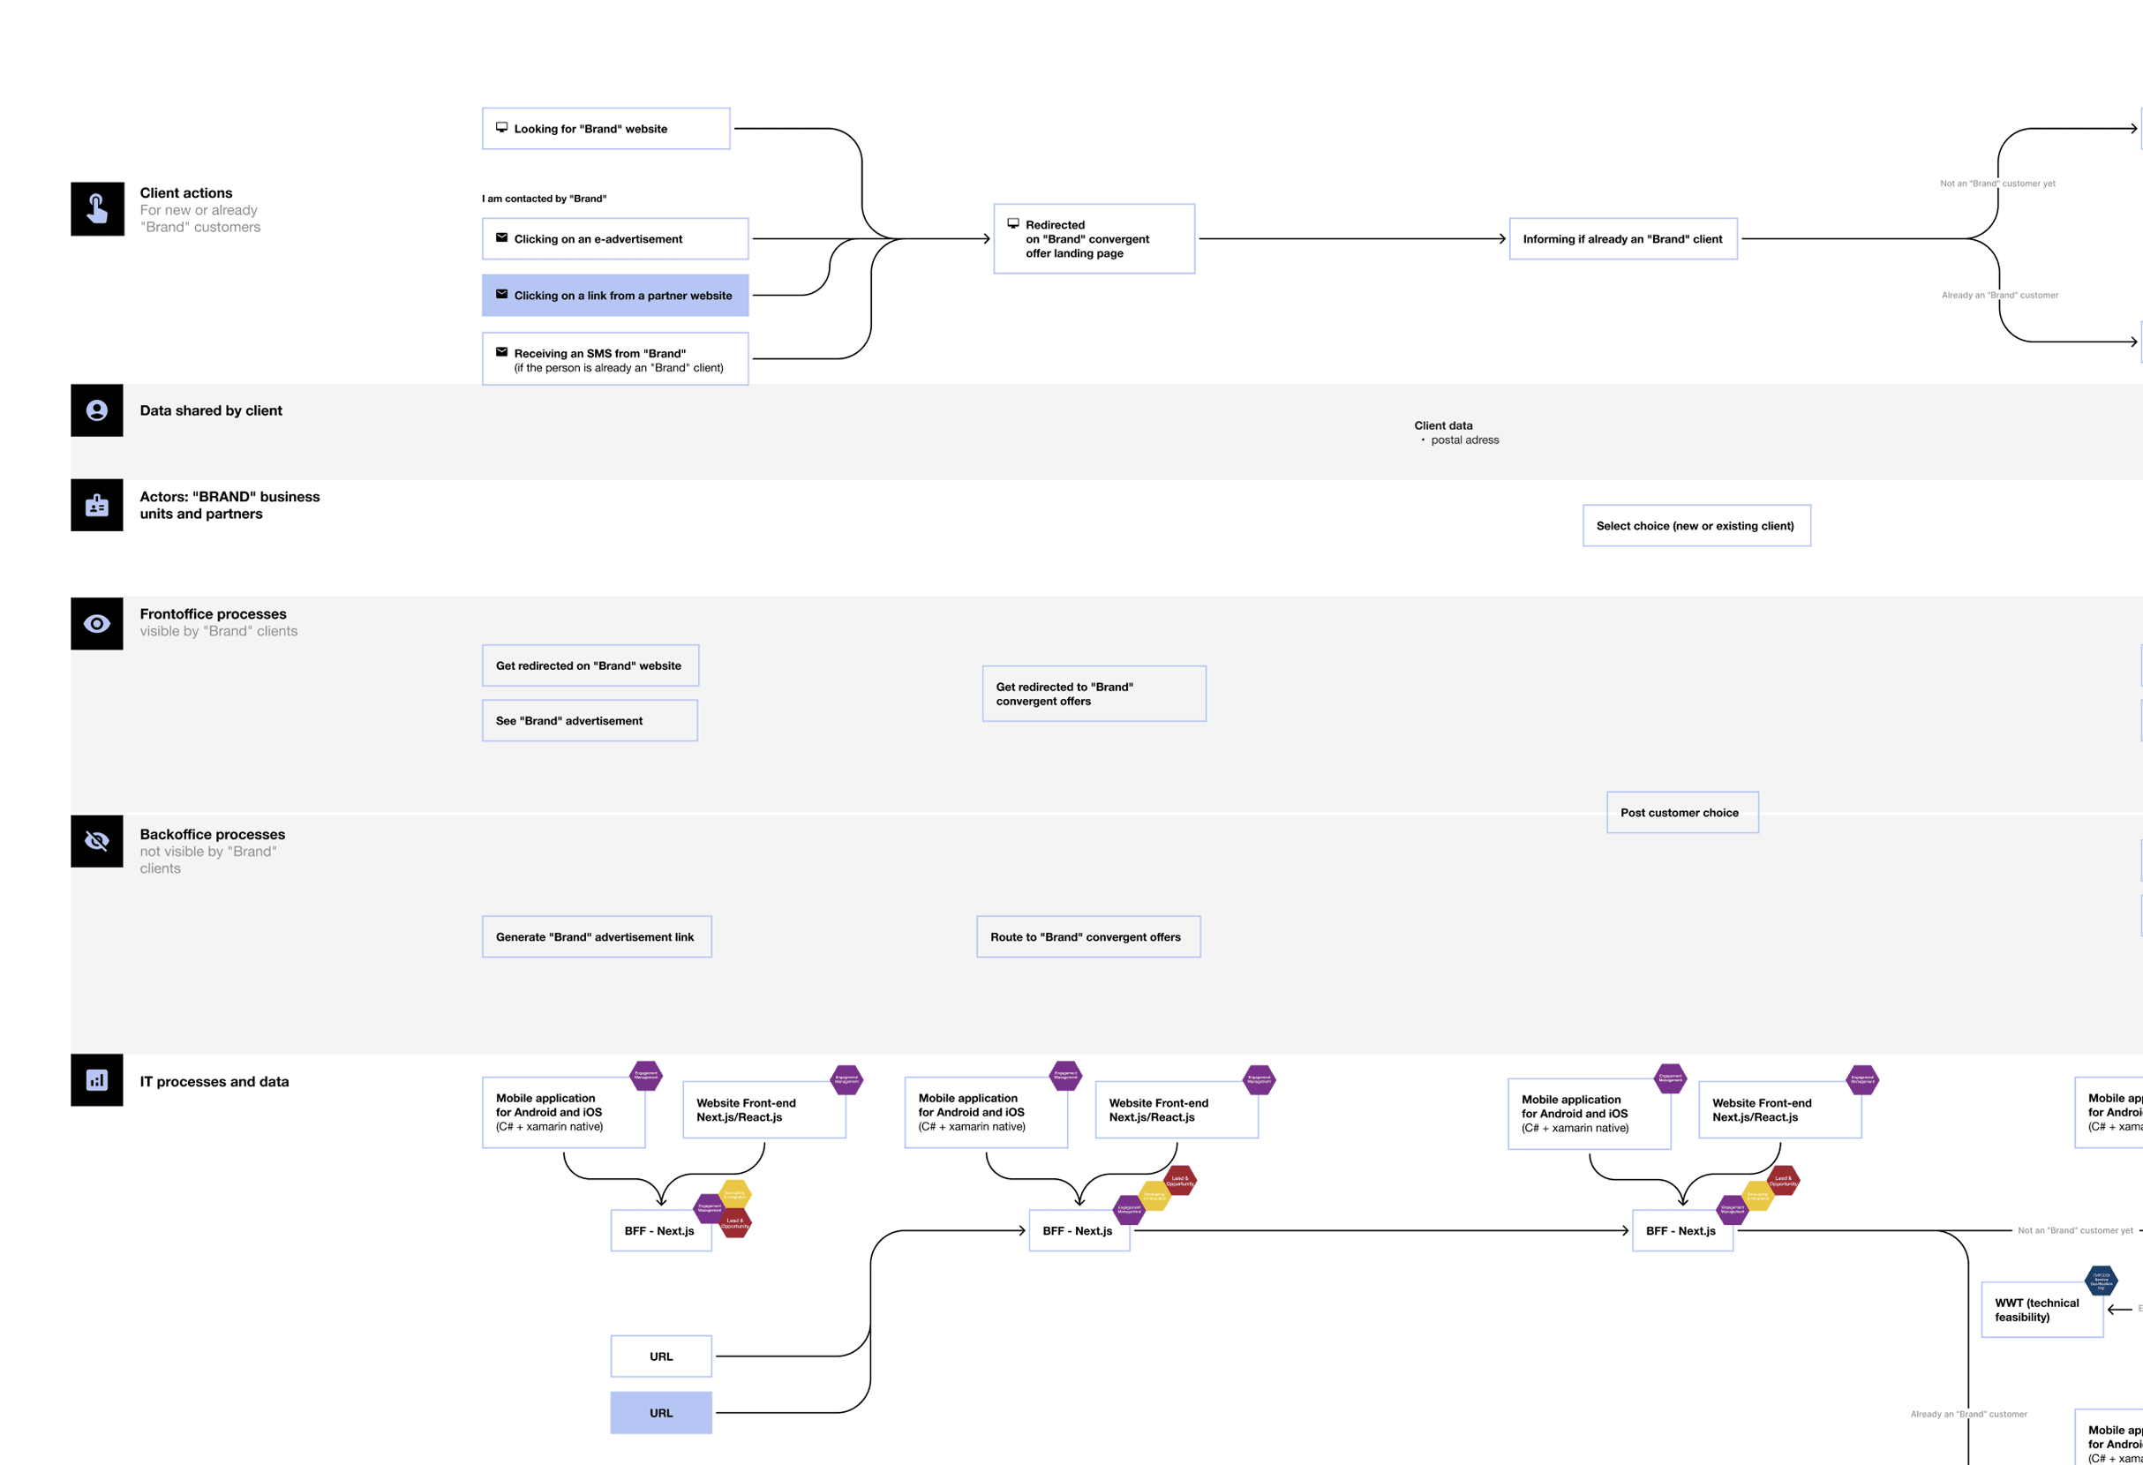This screenshot has height=1465, width=2143.
Task: Click the Generate "Brand" advertisement link box
Action: (597, 936)
